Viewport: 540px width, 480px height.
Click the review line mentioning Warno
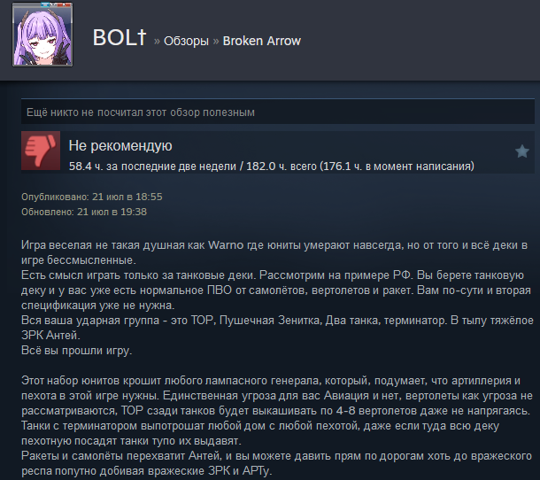(x=274, y=245)
